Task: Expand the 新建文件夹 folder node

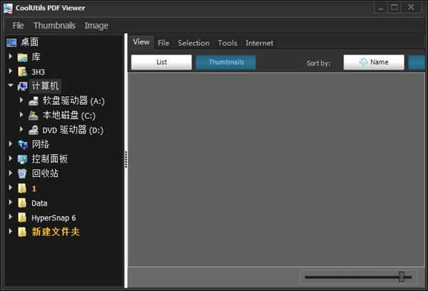Action: (x=11, y=231)
